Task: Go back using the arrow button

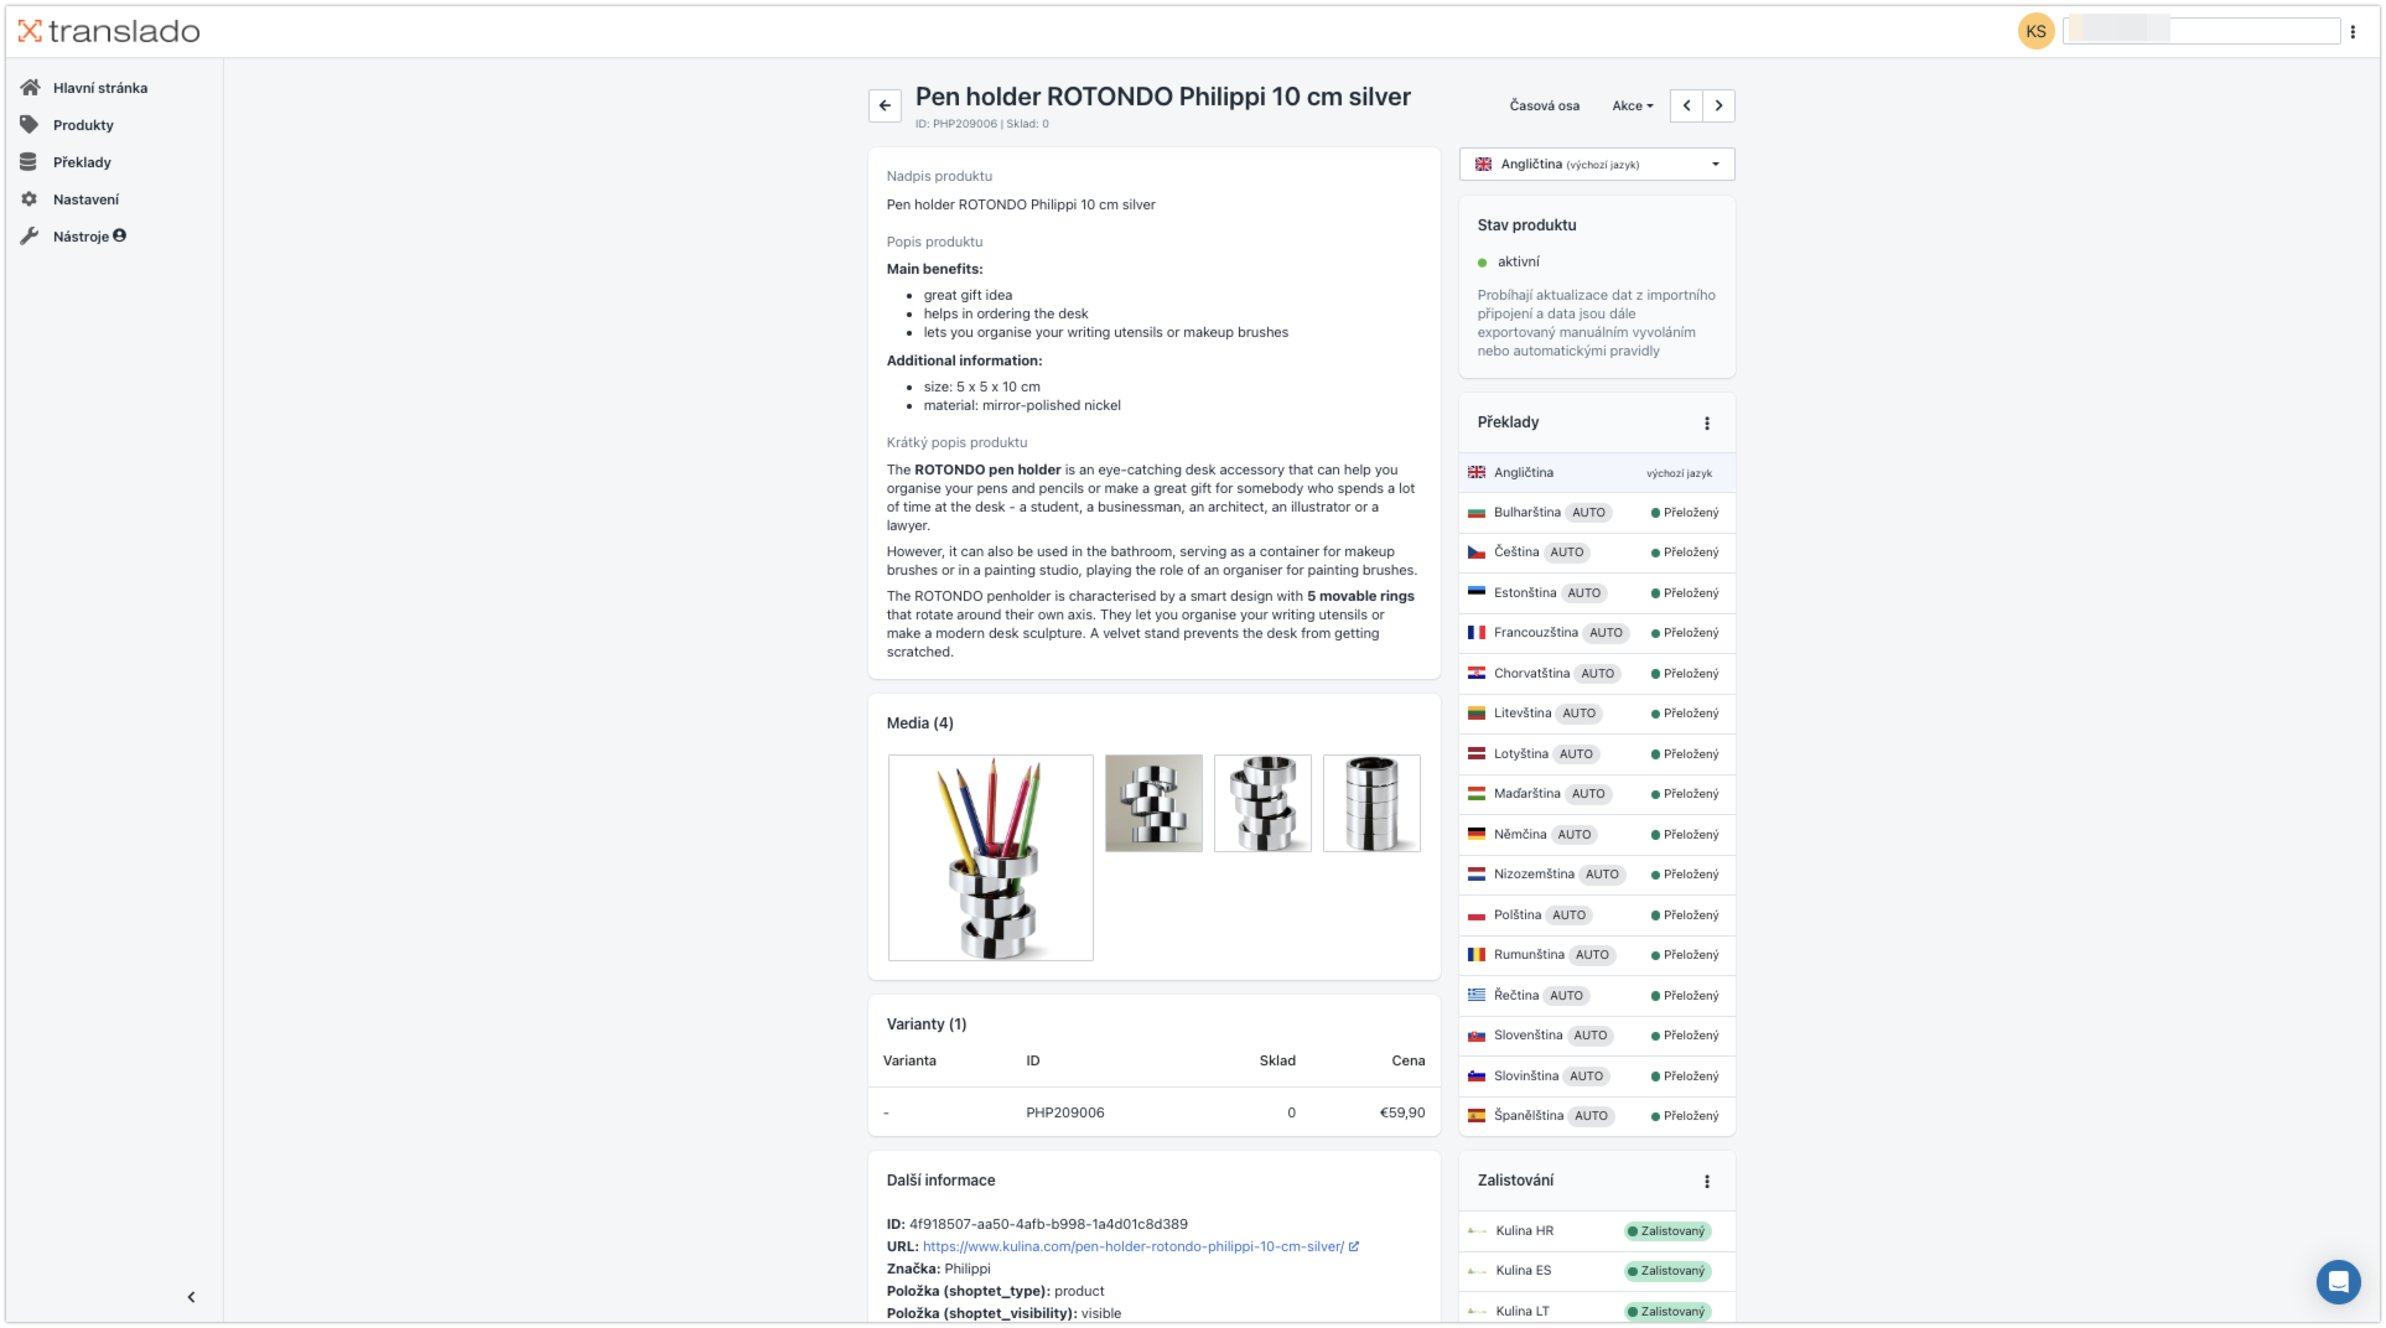Action: tap(885, 105)
